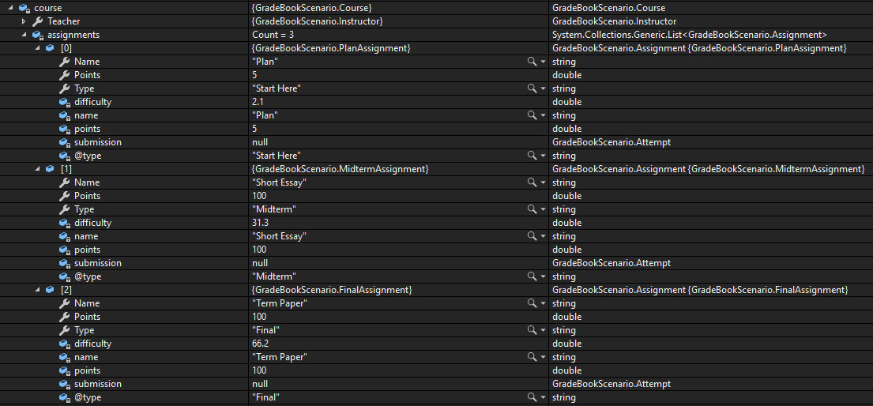
Task: Click the field icon beside difficulty 66.2
Action: pos(65,344)
